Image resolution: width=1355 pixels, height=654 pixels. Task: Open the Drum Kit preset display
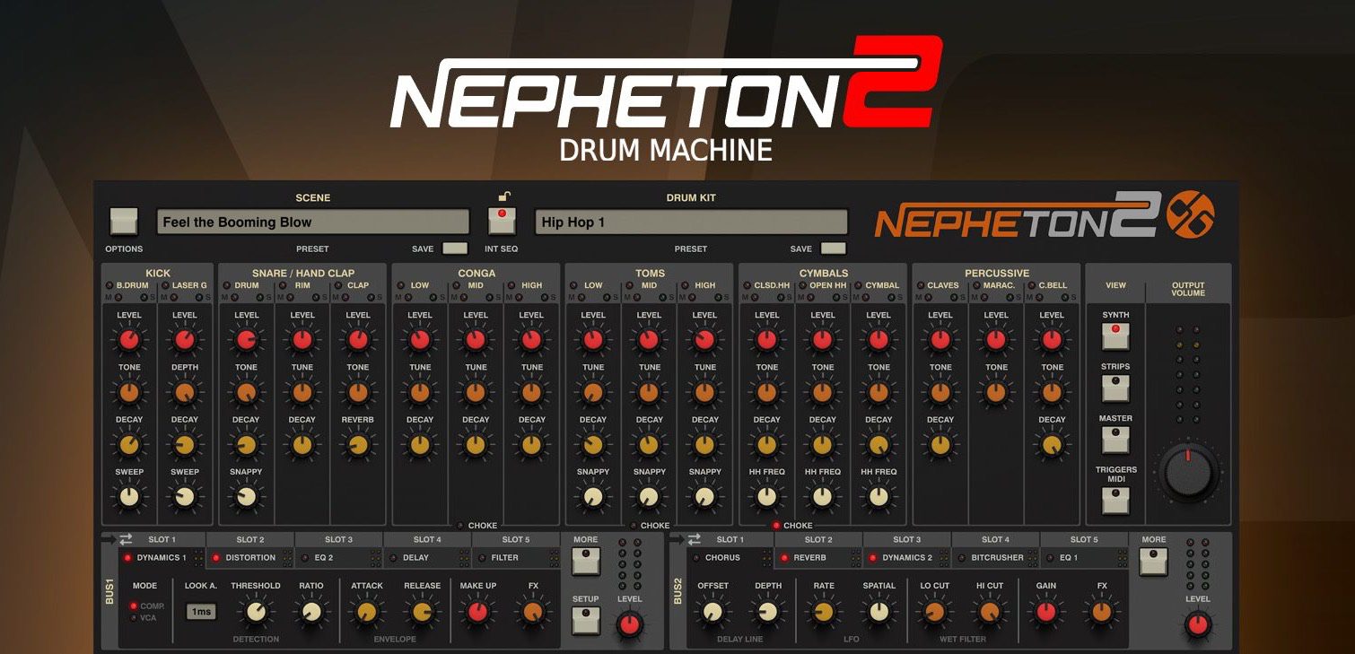click(x=691, y=222)
